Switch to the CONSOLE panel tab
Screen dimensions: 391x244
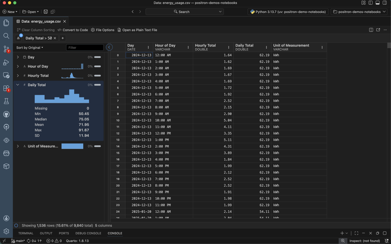click(x=115, y=233)
